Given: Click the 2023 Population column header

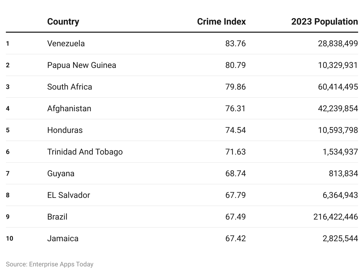Looking at the screenshot, I should 324,22.
